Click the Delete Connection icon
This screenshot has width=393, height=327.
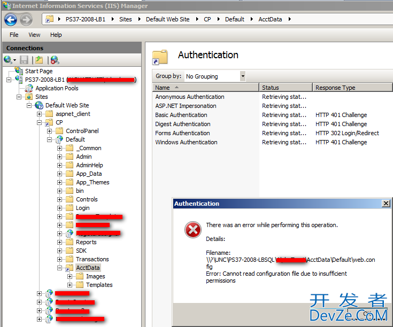pos(55,60)
